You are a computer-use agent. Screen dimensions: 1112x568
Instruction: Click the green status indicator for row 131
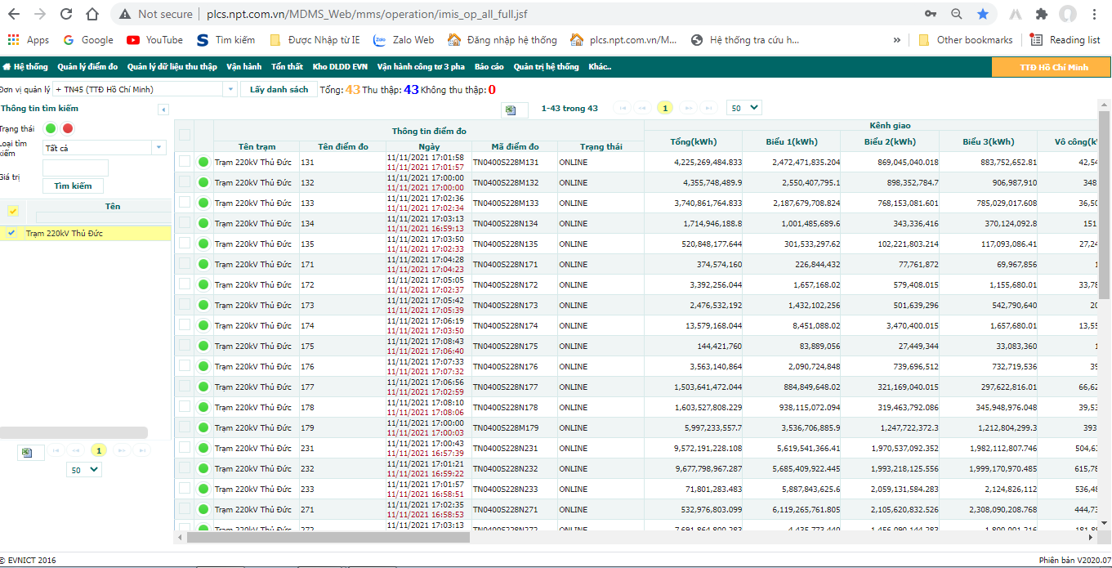pyautogui.click(x=203, y=162)
